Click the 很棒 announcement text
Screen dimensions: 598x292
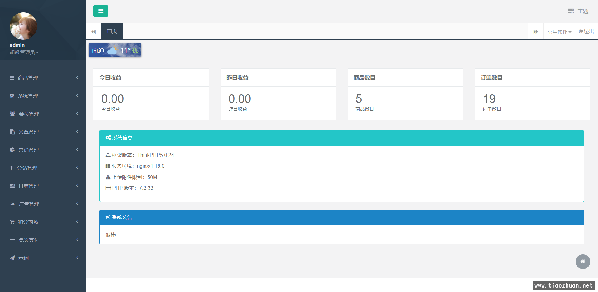111,235
